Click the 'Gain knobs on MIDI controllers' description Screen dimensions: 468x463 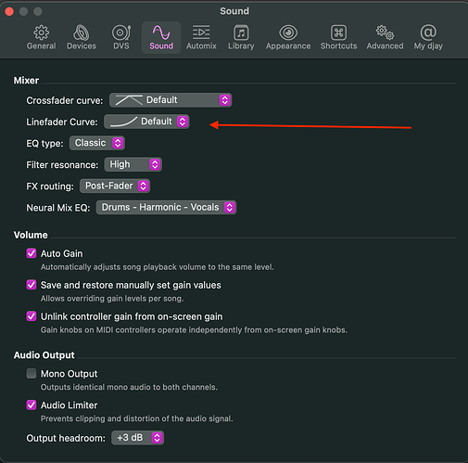tap(194, 330)
